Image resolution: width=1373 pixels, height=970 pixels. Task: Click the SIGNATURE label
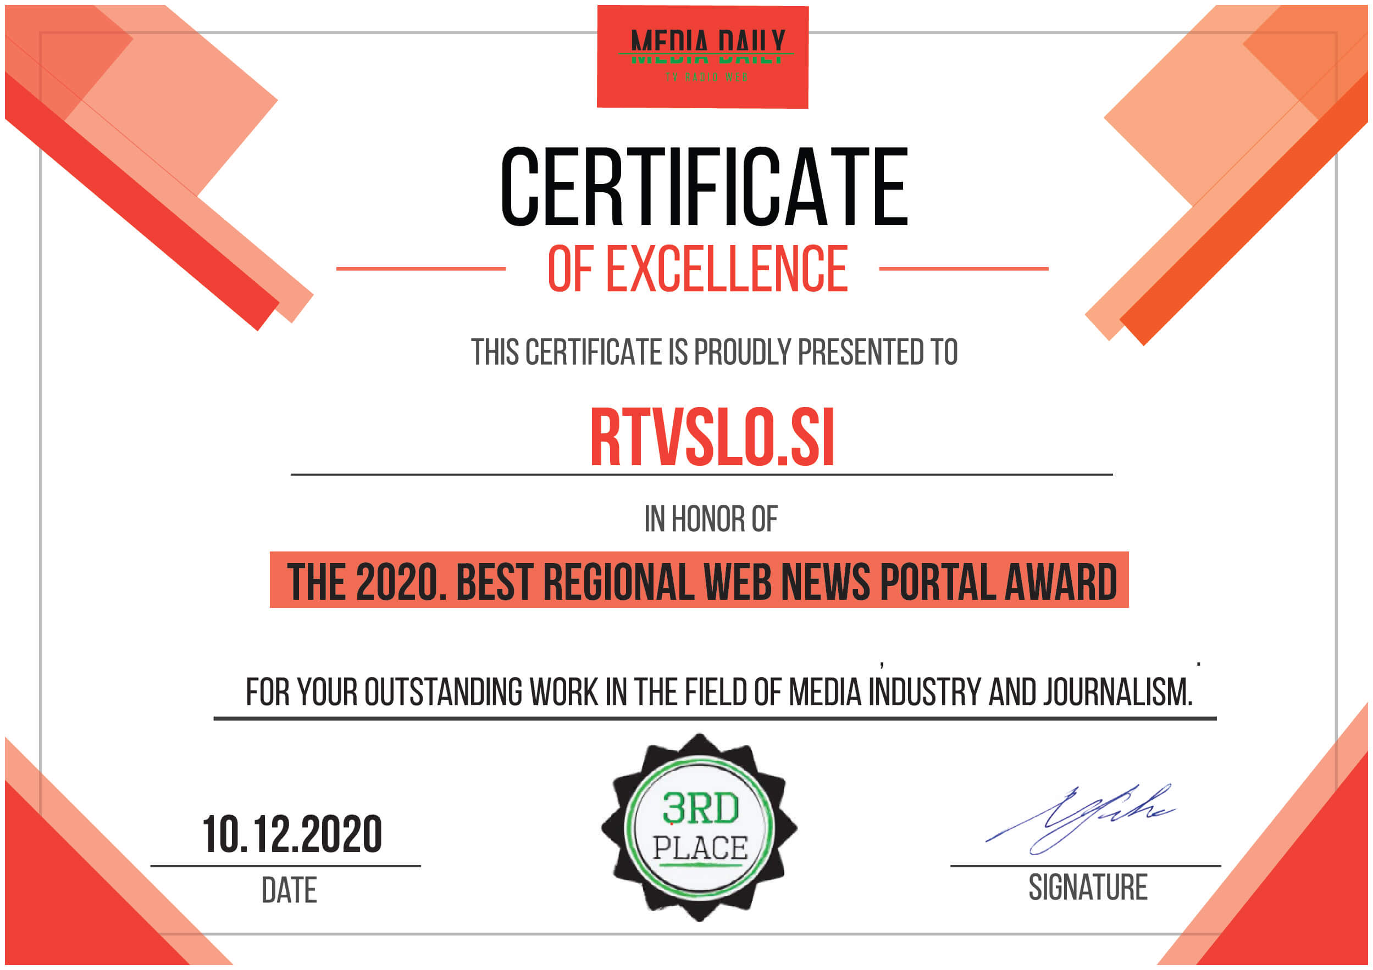click(1088, 888)
